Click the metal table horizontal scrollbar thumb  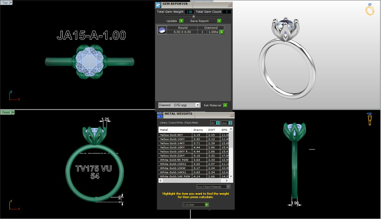click(x=192, y=180)
